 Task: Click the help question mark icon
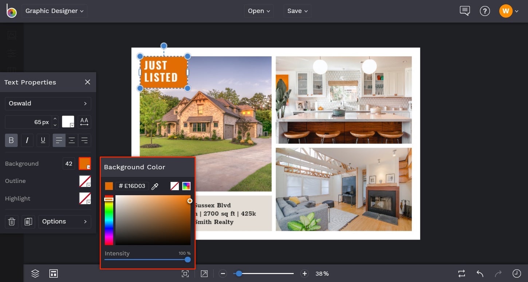click(x=485, y=11)
